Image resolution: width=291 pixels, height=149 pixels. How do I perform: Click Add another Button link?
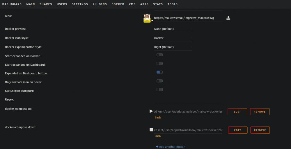tap(171, 147)
